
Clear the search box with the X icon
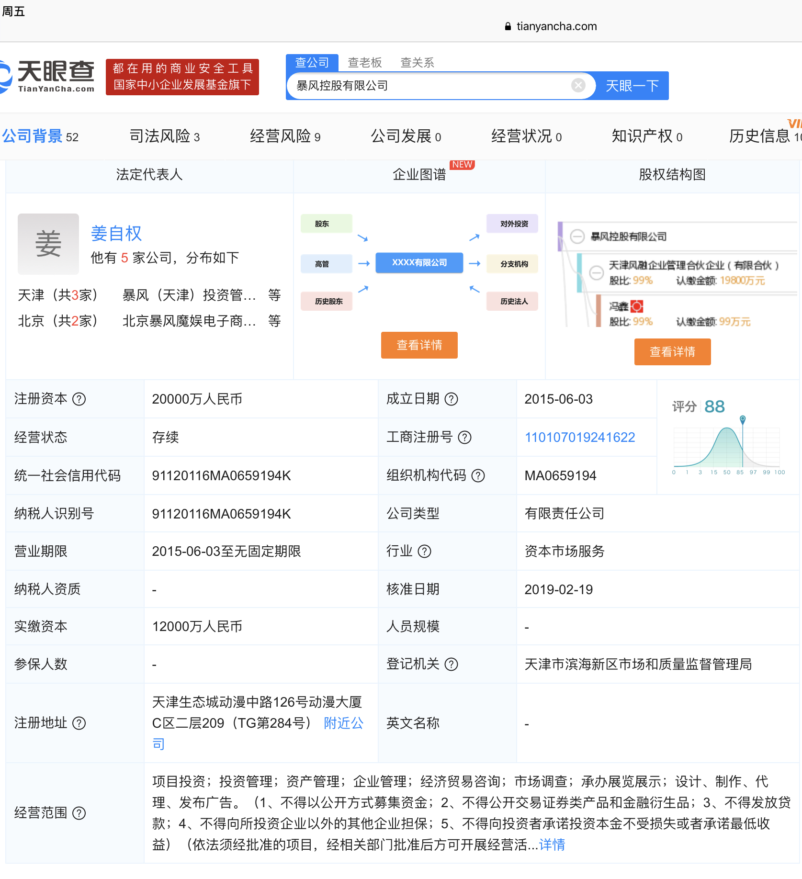tap(578, 85)
